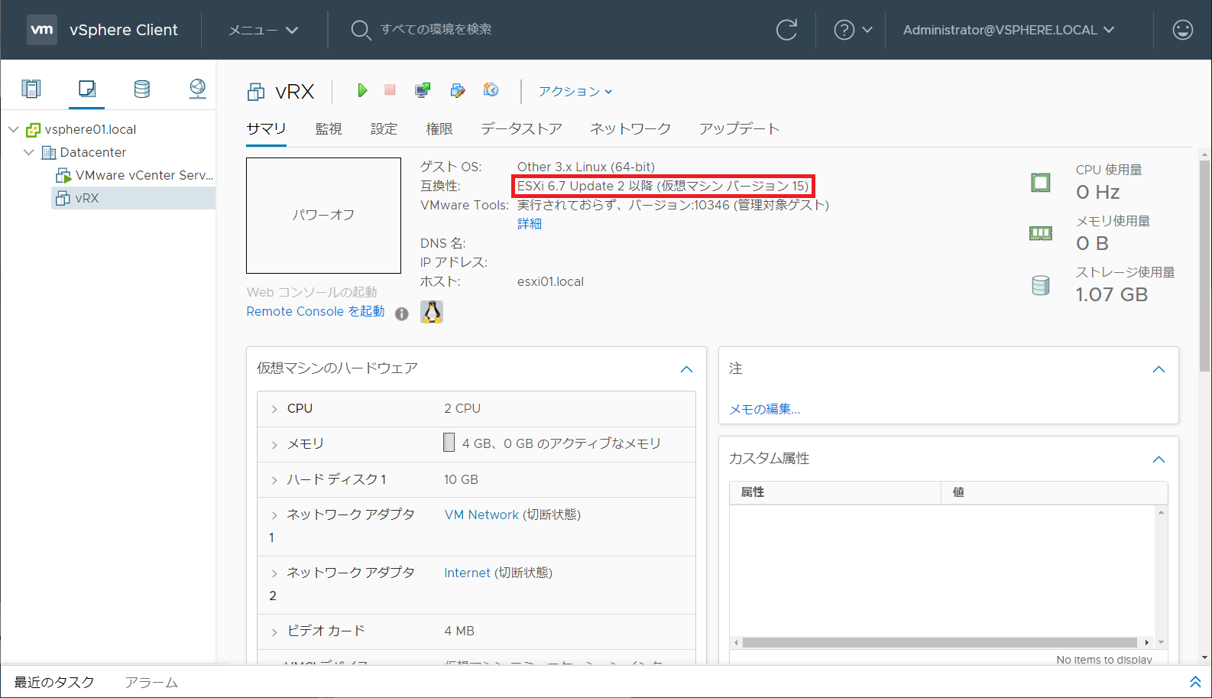Viewport: 1212px width, 698px height.
Task: Select VMware vCenter Serv... in the tree
Action: 144,175
